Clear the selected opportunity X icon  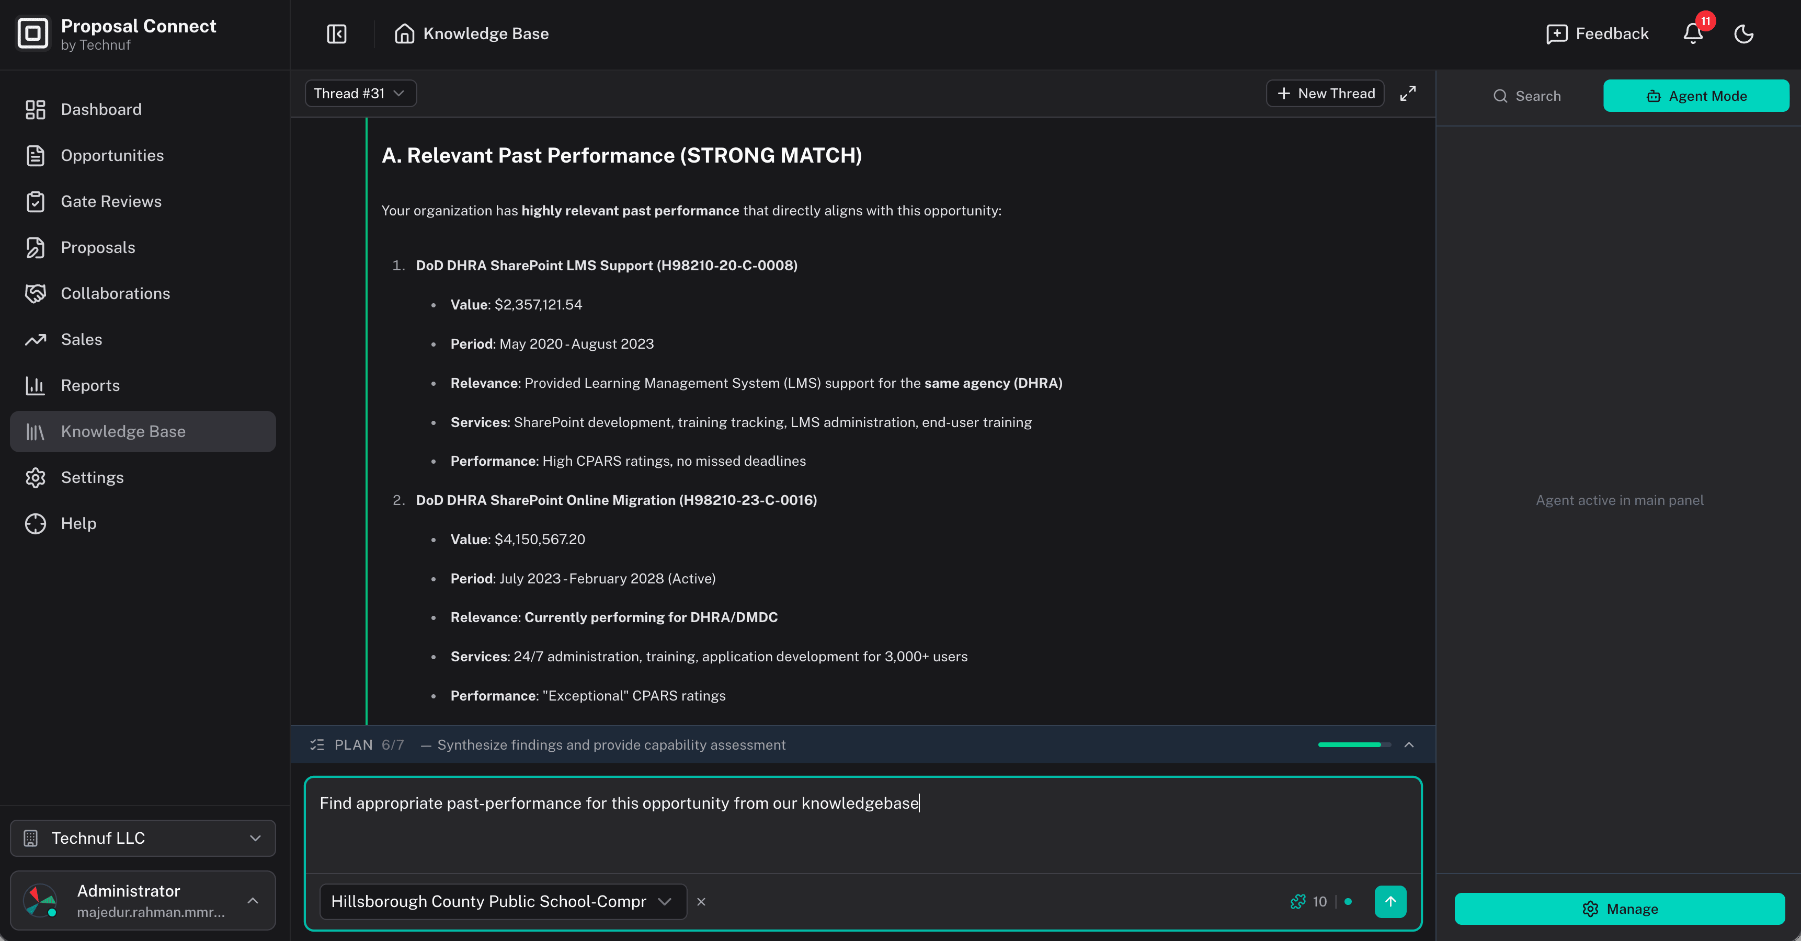[701, 902]
